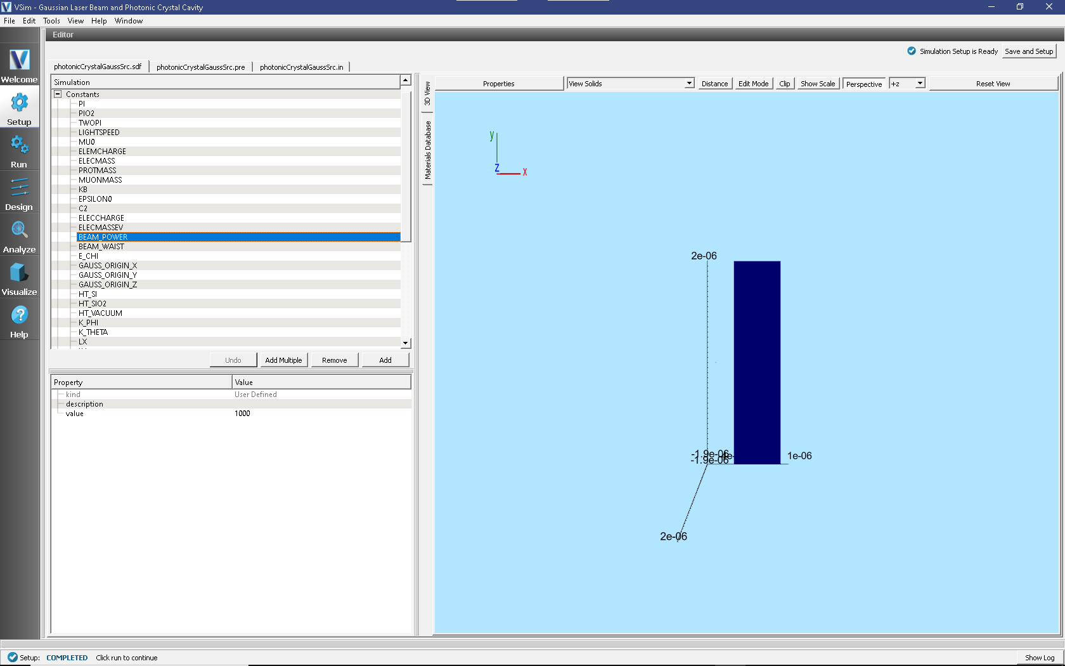Click the Property column header
Image resolution: width=1065 pixels, height=666 pixels.
[x=141, y=382]
